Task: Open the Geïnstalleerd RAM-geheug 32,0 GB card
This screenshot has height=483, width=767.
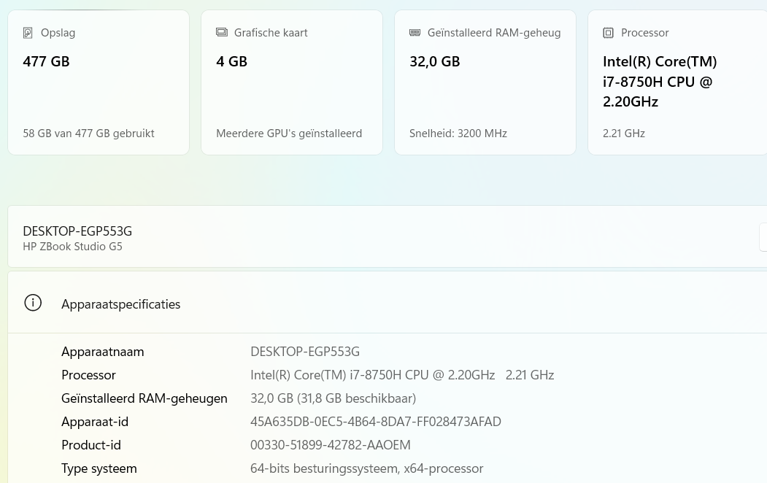Action: [485, 82]
